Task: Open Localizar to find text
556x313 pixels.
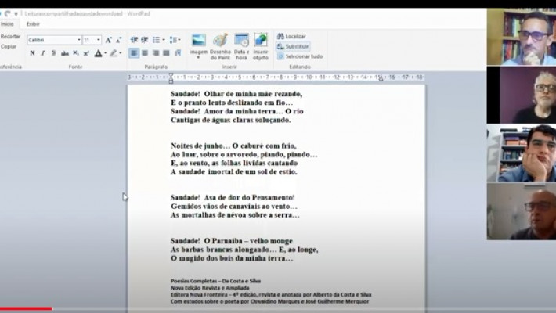Action: coord(291,36)
